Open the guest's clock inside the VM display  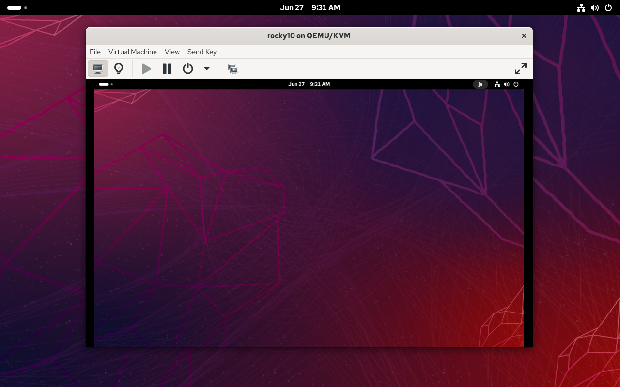coord(309,84)
